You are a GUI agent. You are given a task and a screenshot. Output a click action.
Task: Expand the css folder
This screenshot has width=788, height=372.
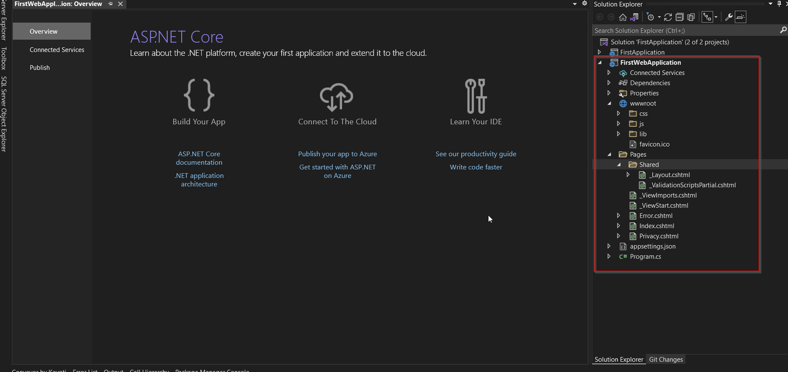pos(618,114)
